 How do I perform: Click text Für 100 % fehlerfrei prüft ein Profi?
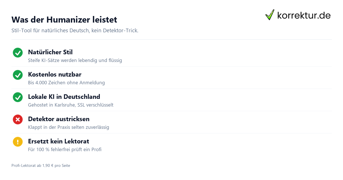pos(65,150)
